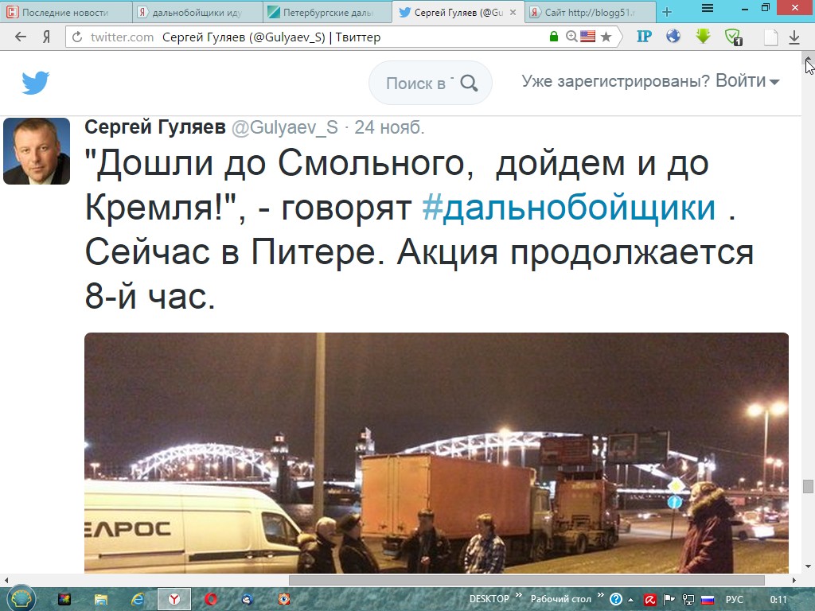815x611 pixels.
Task: Click the horizontal scrollbar thumb
Action: pyautogui.click(x=527, y=580)
